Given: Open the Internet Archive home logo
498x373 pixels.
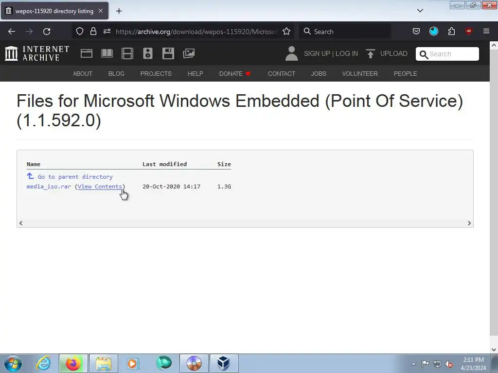Looking at the screenshot, I should 37,53.
